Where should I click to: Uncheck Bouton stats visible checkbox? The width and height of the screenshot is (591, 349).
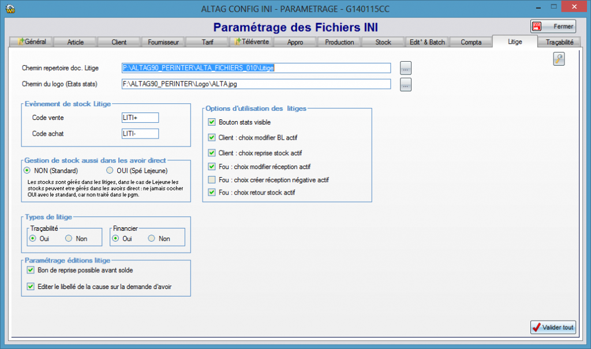(x=212, y=122)
